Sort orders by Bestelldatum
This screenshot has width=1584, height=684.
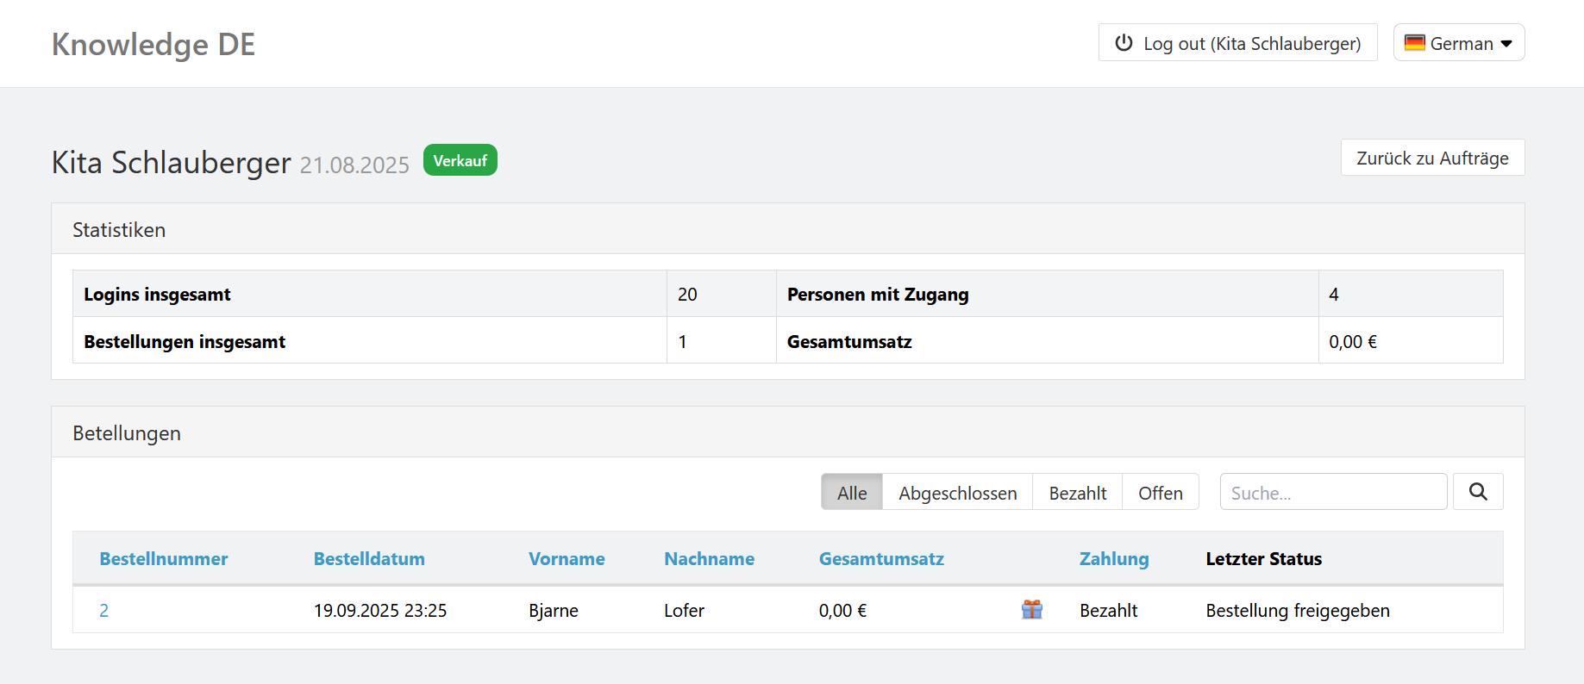(x=369, y=559)
